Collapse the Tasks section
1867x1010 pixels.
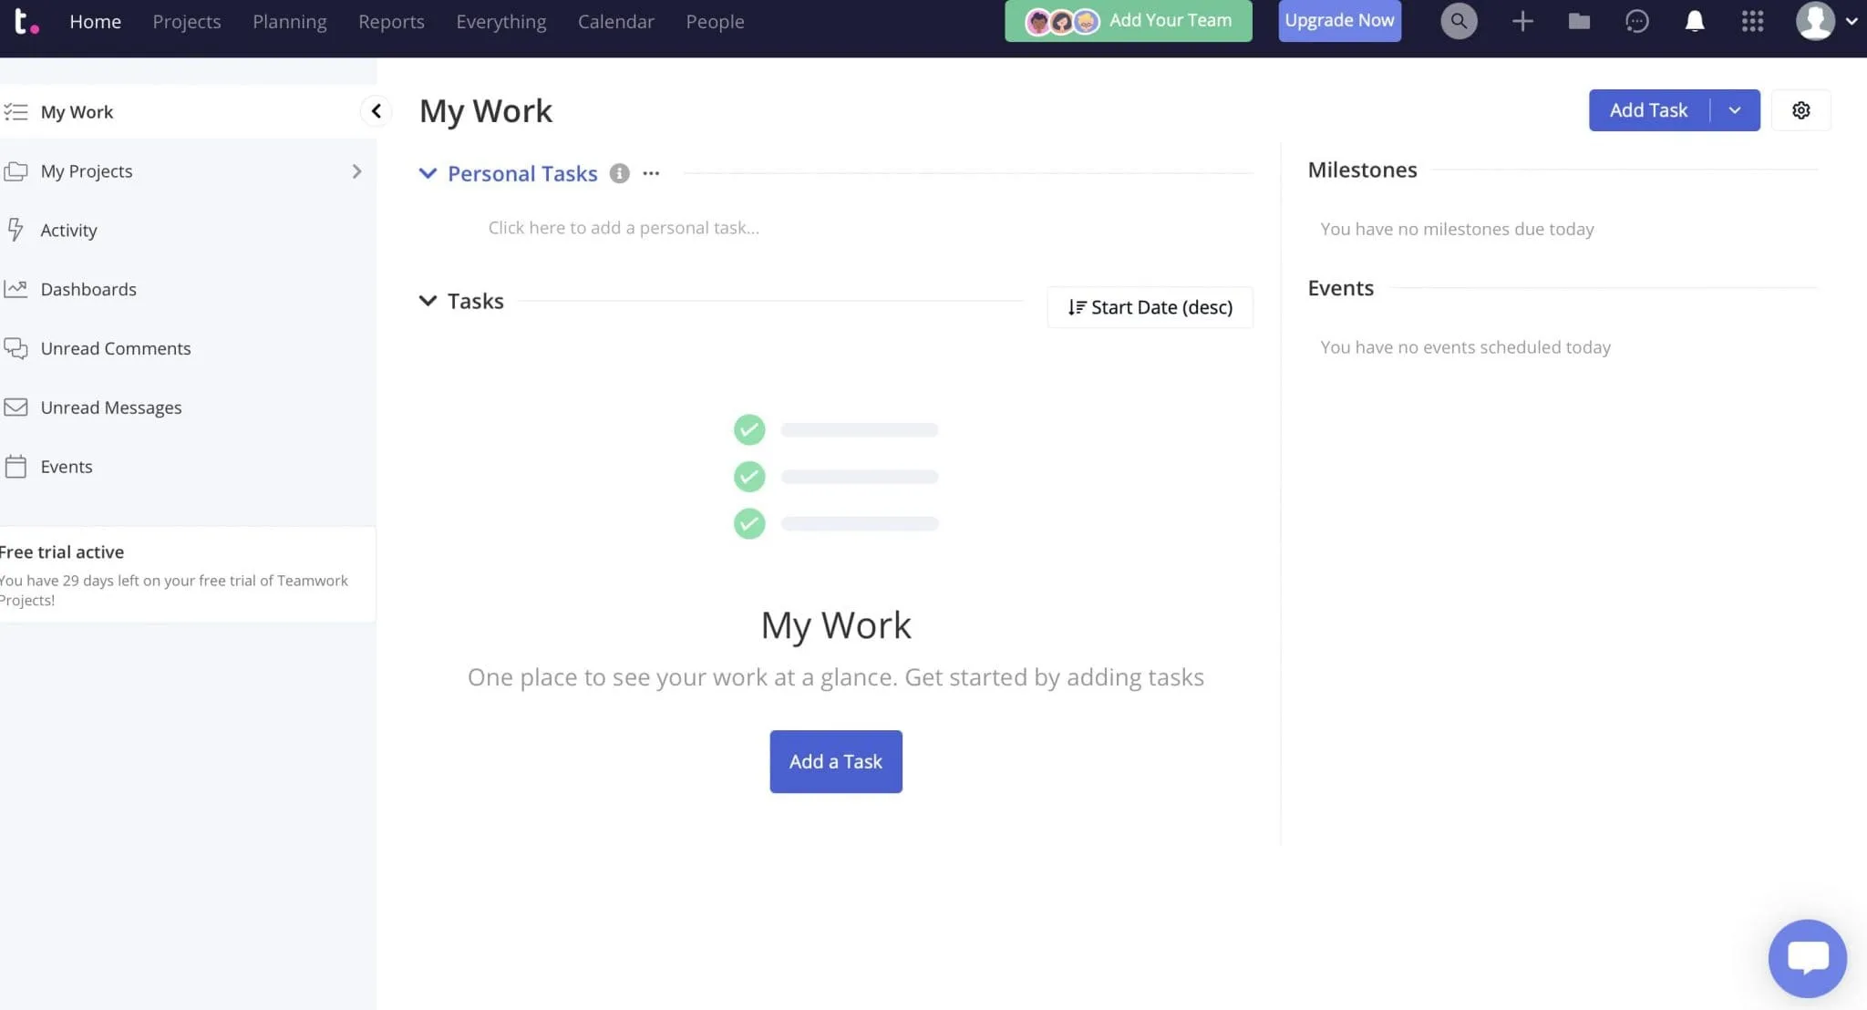click(428, 301)
